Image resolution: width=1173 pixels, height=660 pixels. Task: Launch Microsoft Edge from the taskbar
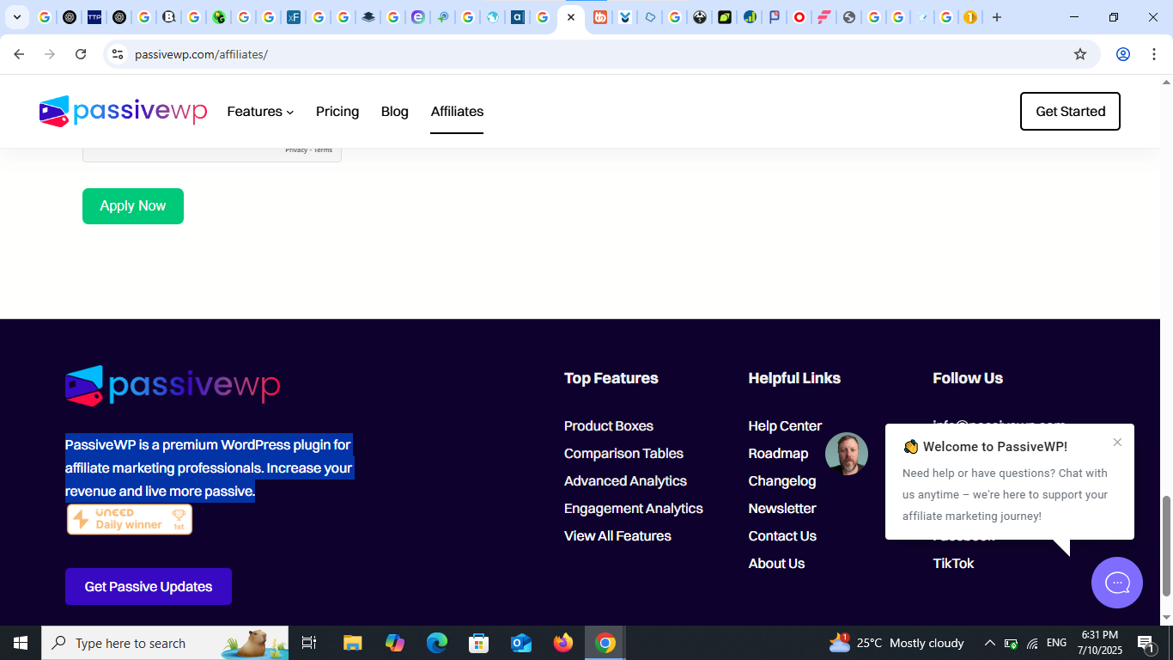[437, 643]
